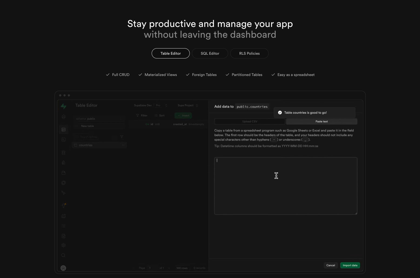
Task: Select the Upload CSV tab
Action: (250, 121)
